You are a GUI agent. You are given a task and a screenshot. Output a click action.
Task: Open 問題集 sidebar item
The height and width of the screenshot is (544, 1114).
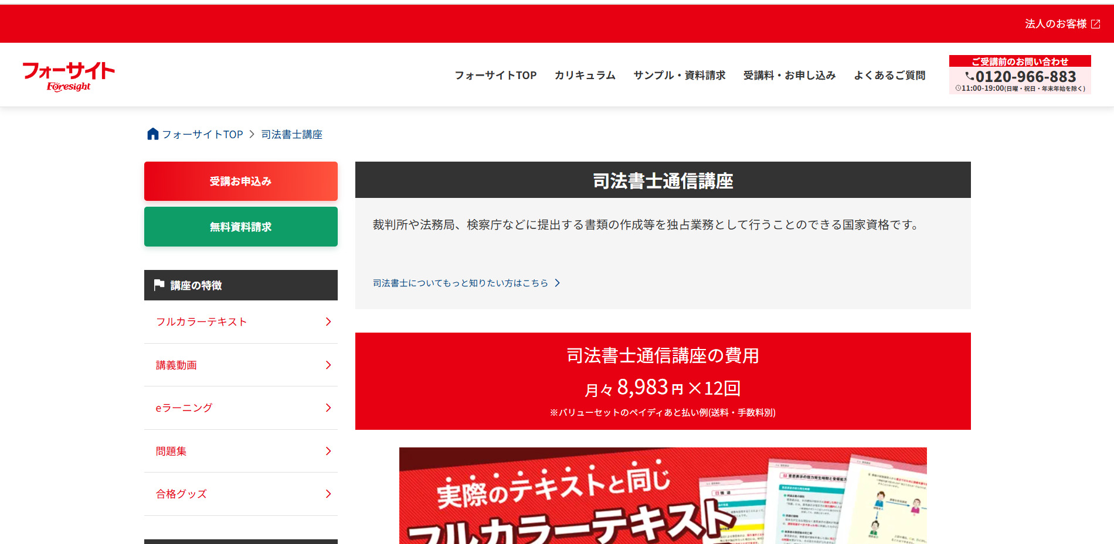coord(241,451)
